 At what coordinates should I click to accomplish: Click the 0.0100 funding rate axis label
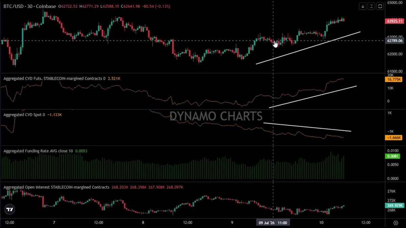[x=393, y=151]
